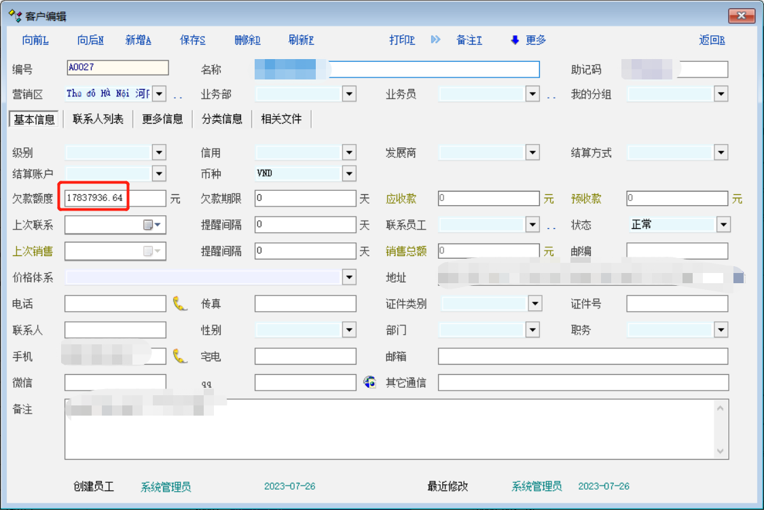Click the phone dial icon beside 电话 field
Image resolution: width=764 pixels, height=510 pixels.
pyautogui.click(x=179, y=304)
